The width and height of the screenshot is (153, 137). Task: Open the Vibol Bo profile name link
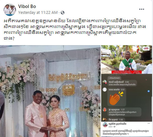tap(27, 6)
